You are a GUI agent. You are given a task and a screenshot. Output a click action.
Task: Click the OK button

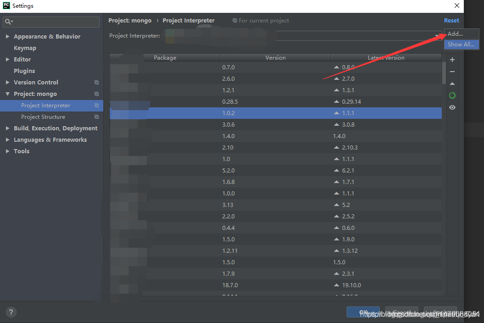tap(363, 312)
